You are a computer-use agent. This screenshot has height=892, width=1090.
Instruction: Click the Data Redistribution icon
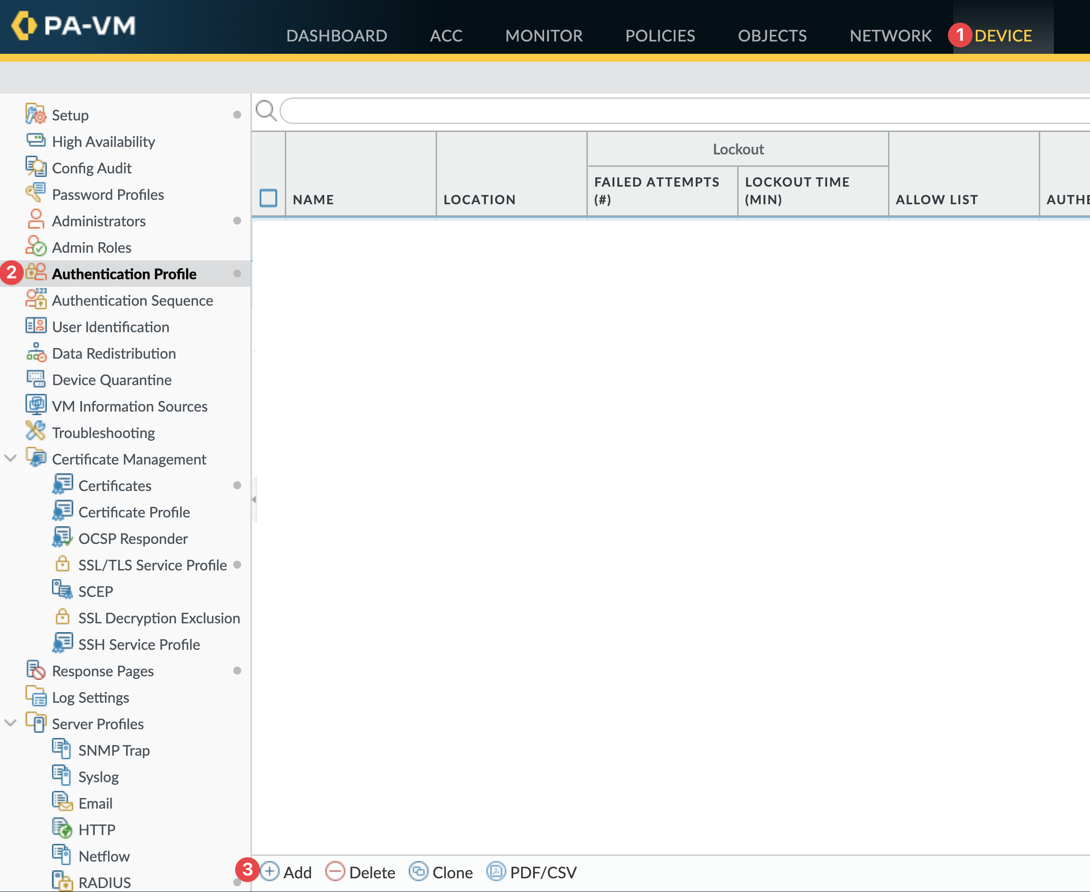pyautogui.click(x=35, y=353)
